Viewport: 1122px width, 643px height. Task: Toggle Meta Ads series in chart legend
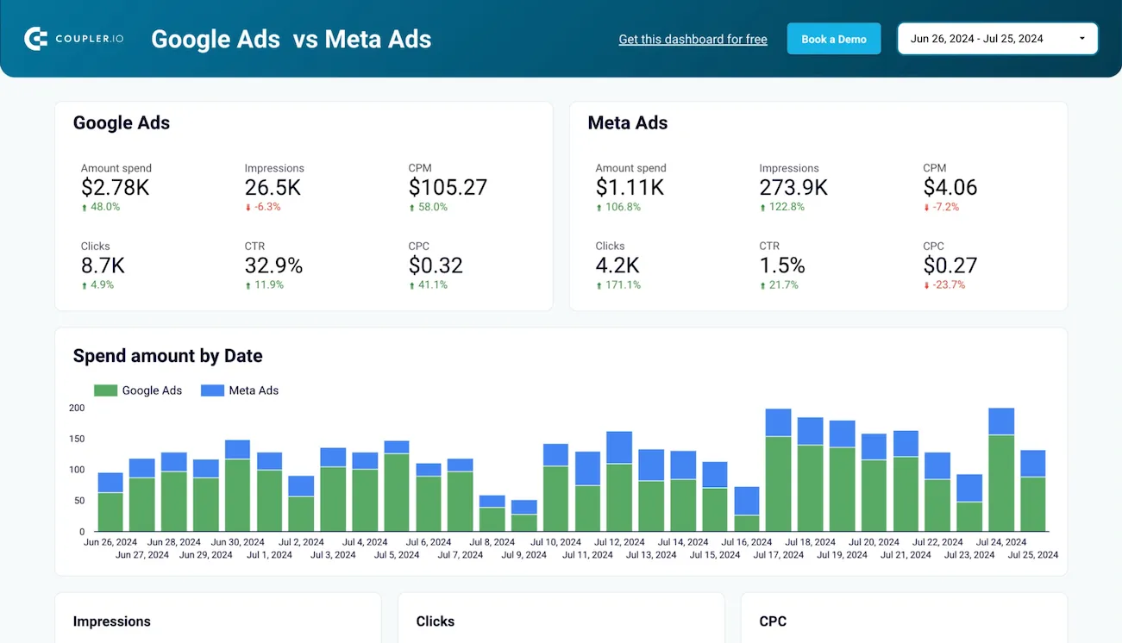pos(254,390)
